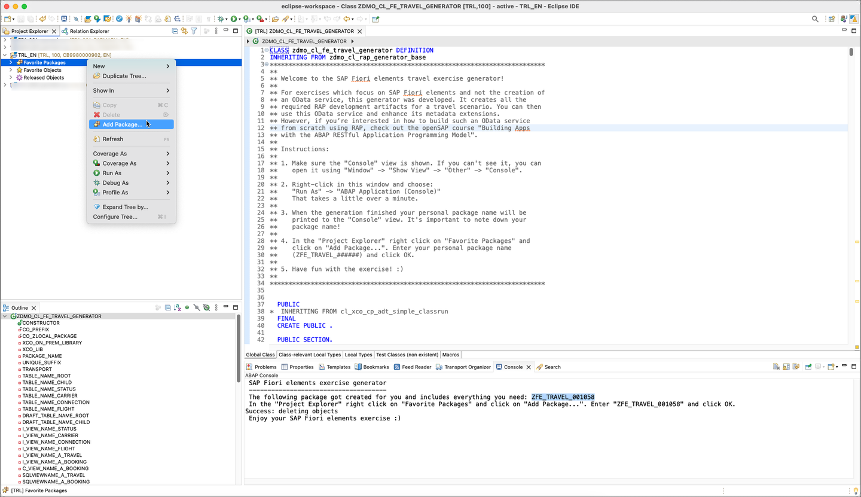The height and width of the screenshot is (497, 861).
Task: Open the toolbar Search magnifier icon
Action: point(815,19)
